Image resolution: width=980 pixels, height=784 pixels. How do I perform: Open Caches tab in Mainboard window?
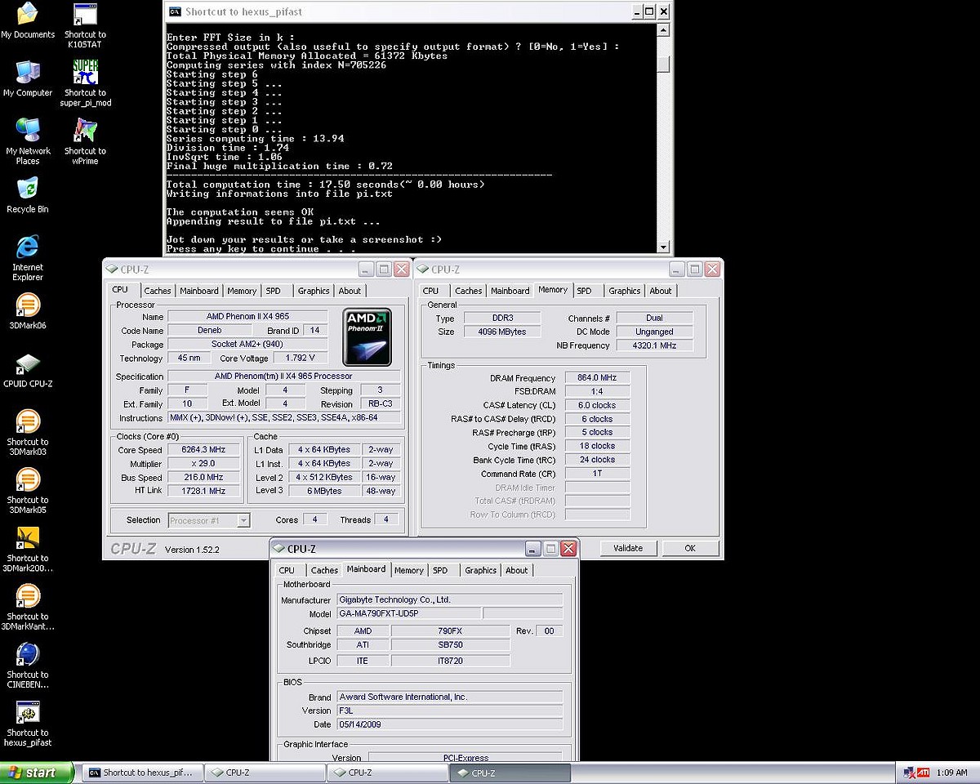point(324,570)
